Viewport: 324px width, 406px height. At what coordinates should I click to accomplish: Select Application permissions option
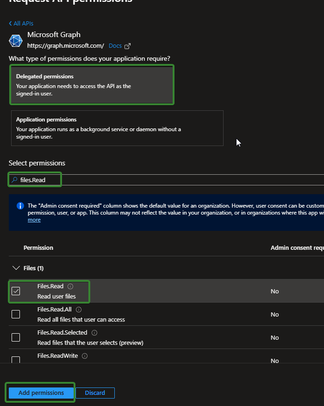(117, 128)
